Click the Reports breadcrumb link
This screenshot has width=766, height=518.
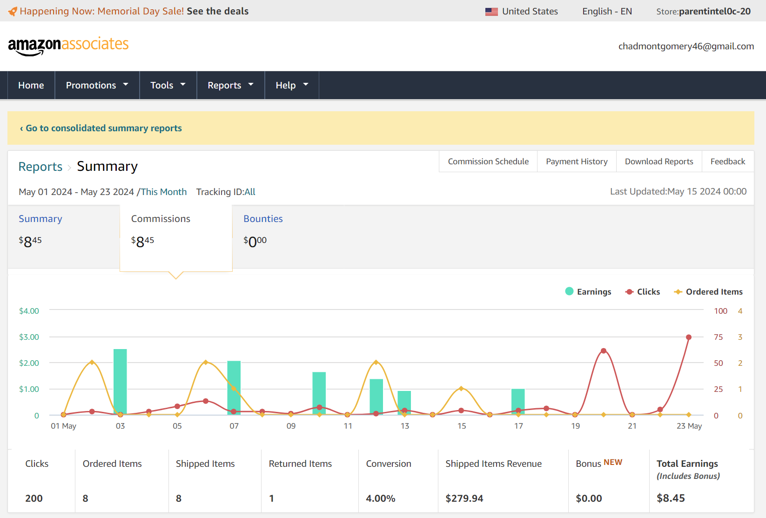click(40, 167)
